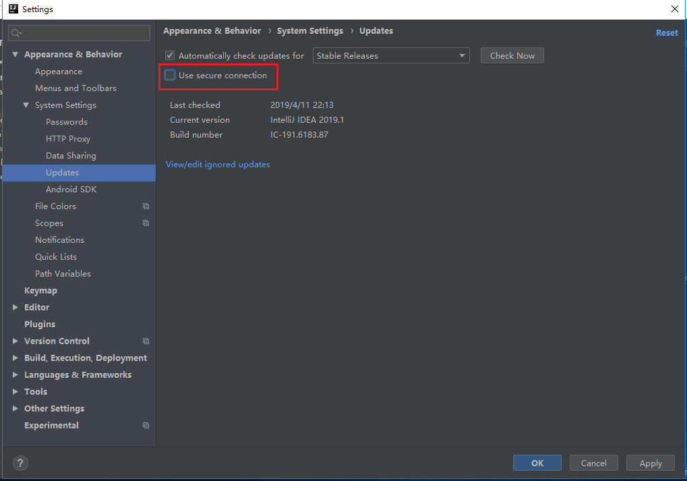The height and width of the screenshot is (481, 687).
Task: Focus the settings search field
Action: tap(80, 33)
